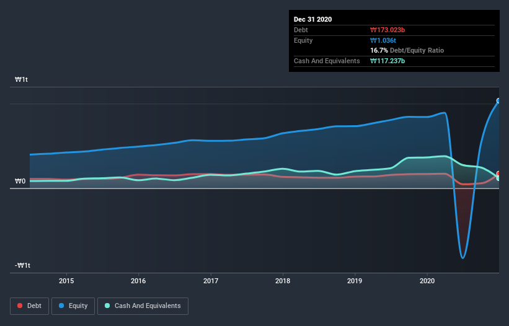The height and width of the screenshot is (326, 509).
Task: Select the red Debt end-point marker on chart
Action: click(498, 174)
